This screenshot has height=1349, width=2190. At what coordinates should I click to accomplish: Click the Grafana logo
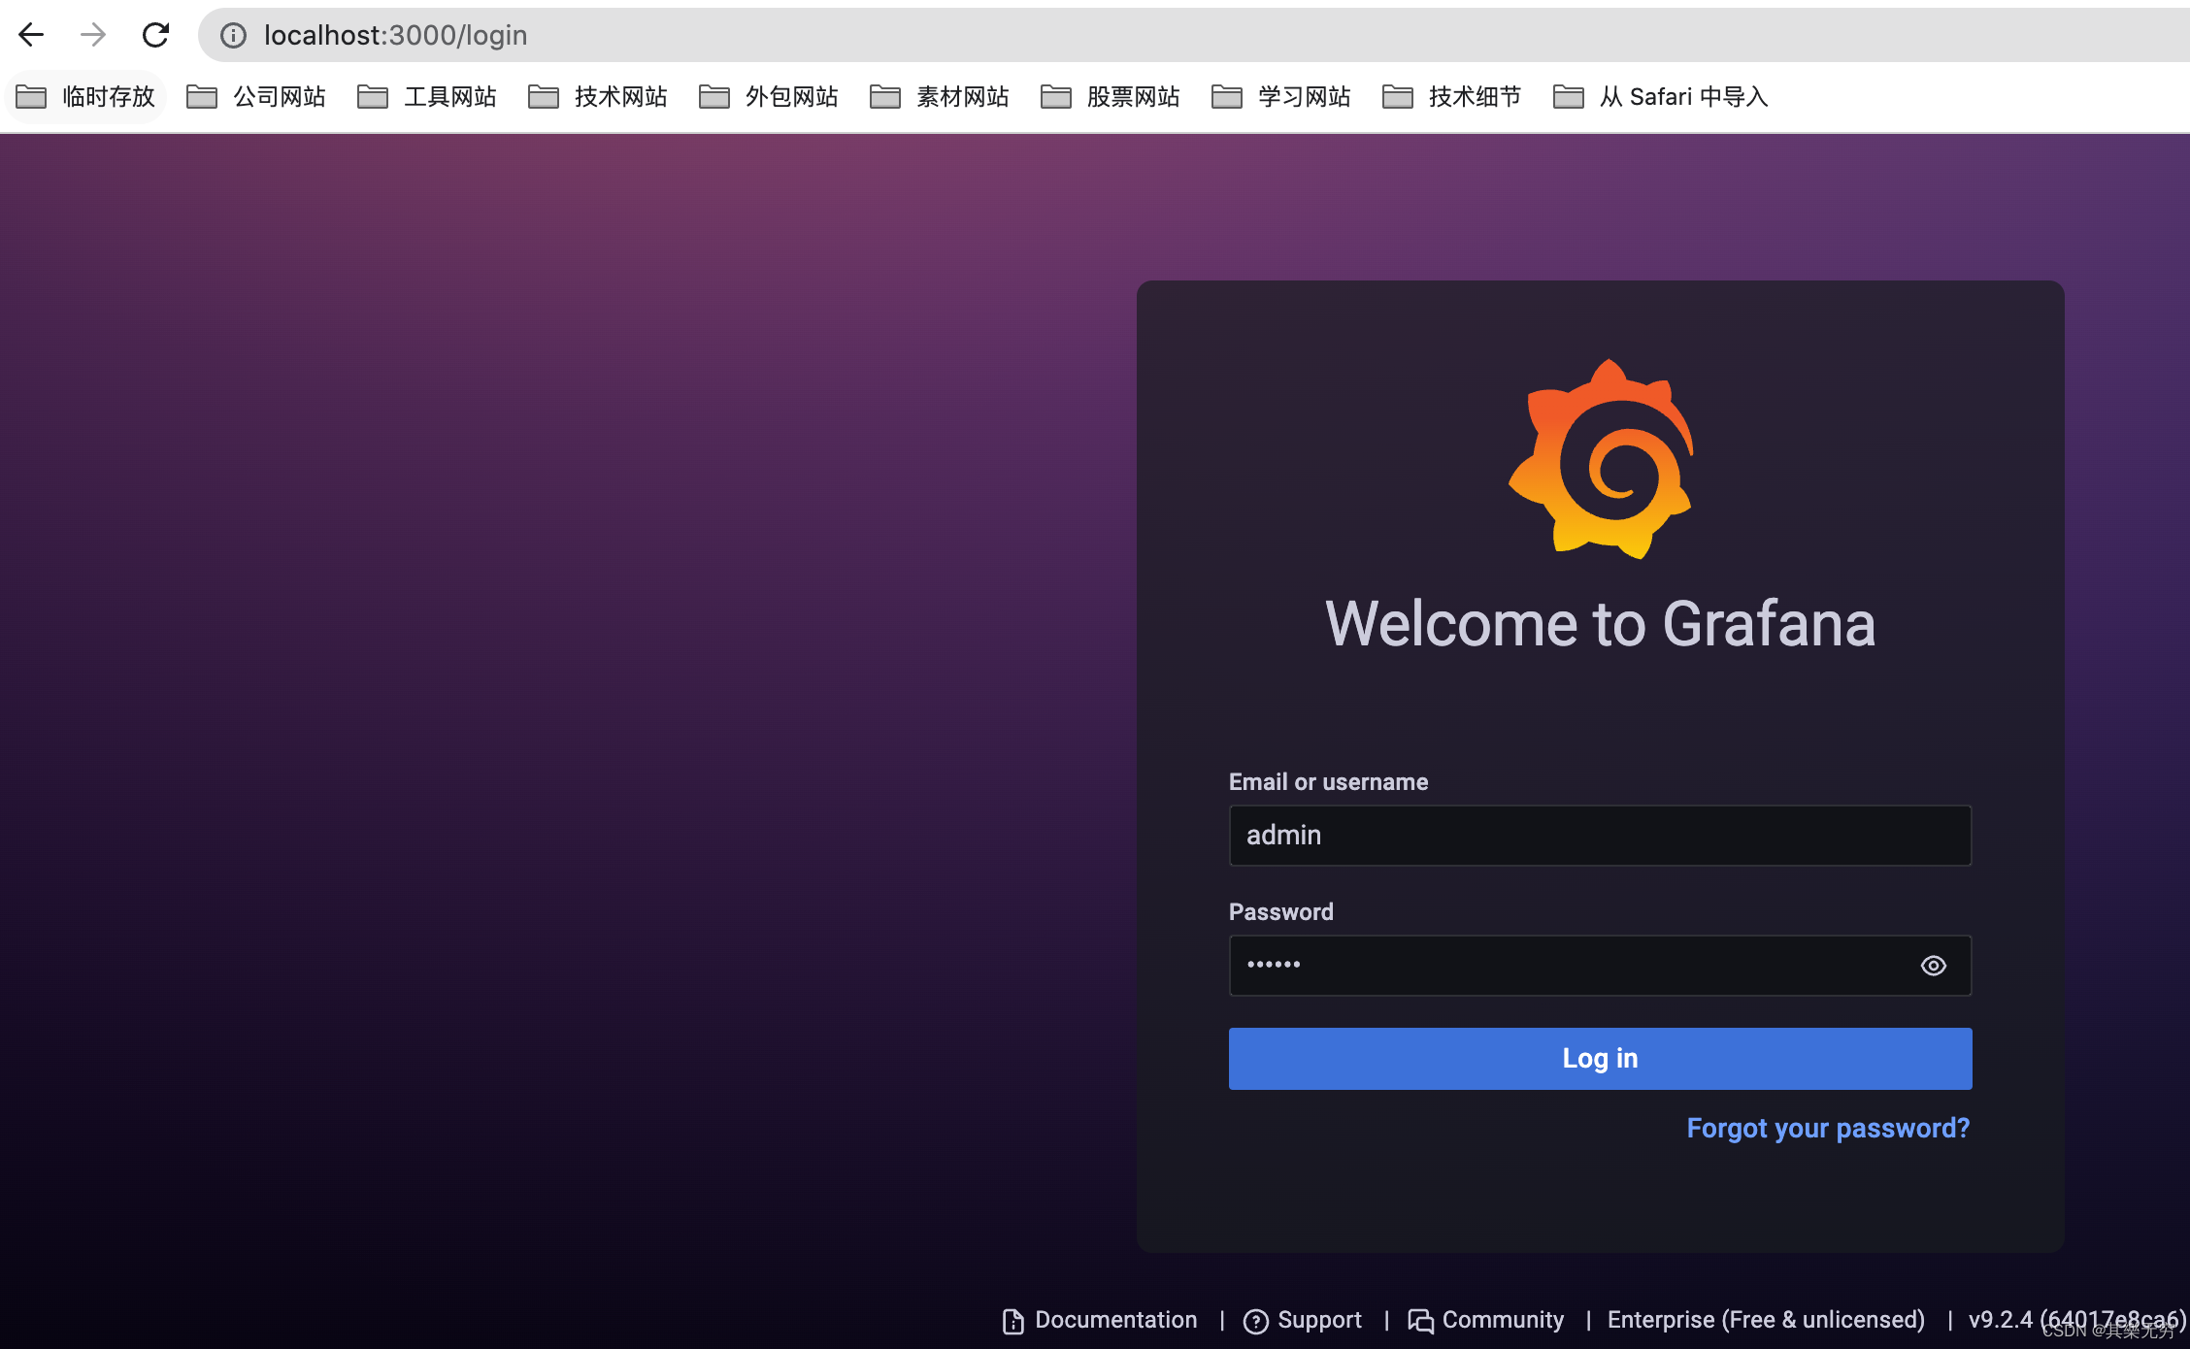coord(1601,459)
